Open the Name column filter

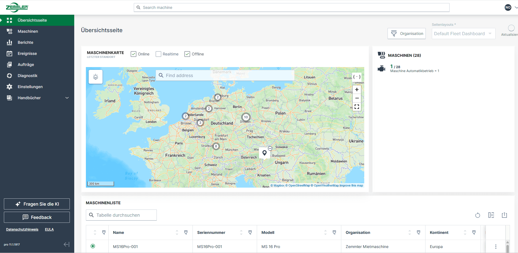pos(186,232)
